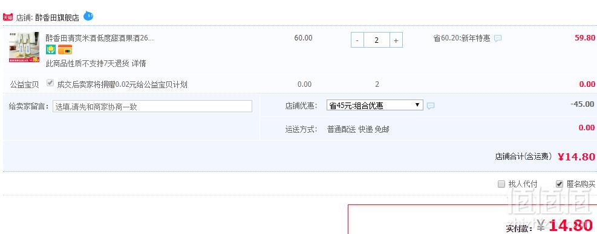Click the item subtotal 59.80
This screenshot has height=234, width=597.
coord(585,38)
